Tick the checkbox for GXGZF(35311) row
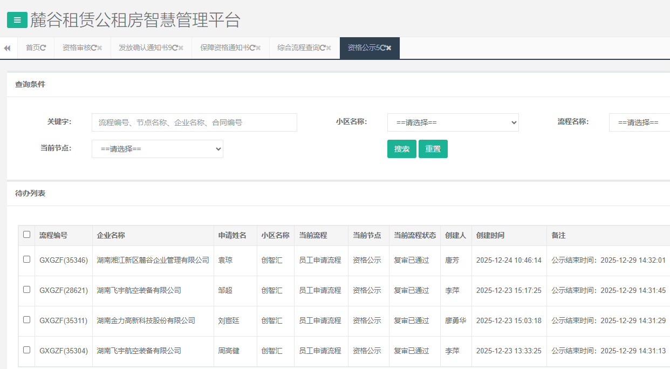Image resolution: width=670 pixels, height=369 pixels. tap(27, 320)
